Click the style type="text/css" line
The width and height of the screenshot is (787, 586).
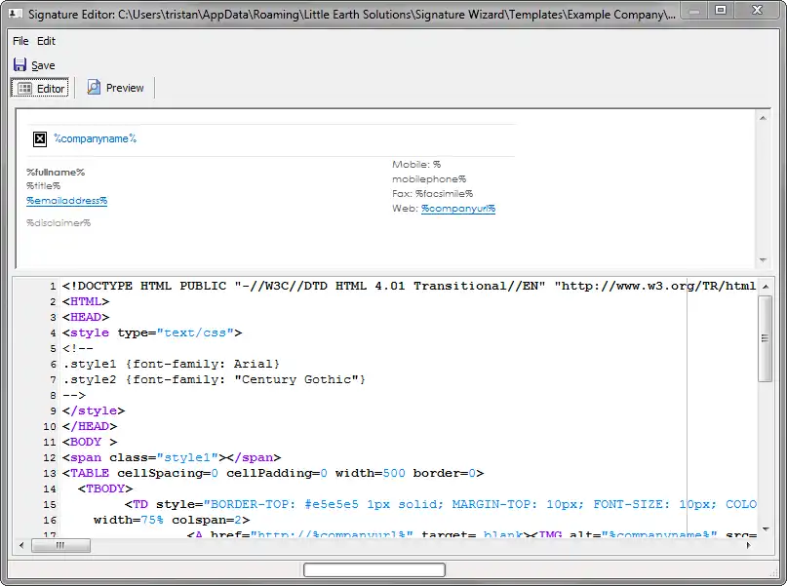click(x=152, y=332)
